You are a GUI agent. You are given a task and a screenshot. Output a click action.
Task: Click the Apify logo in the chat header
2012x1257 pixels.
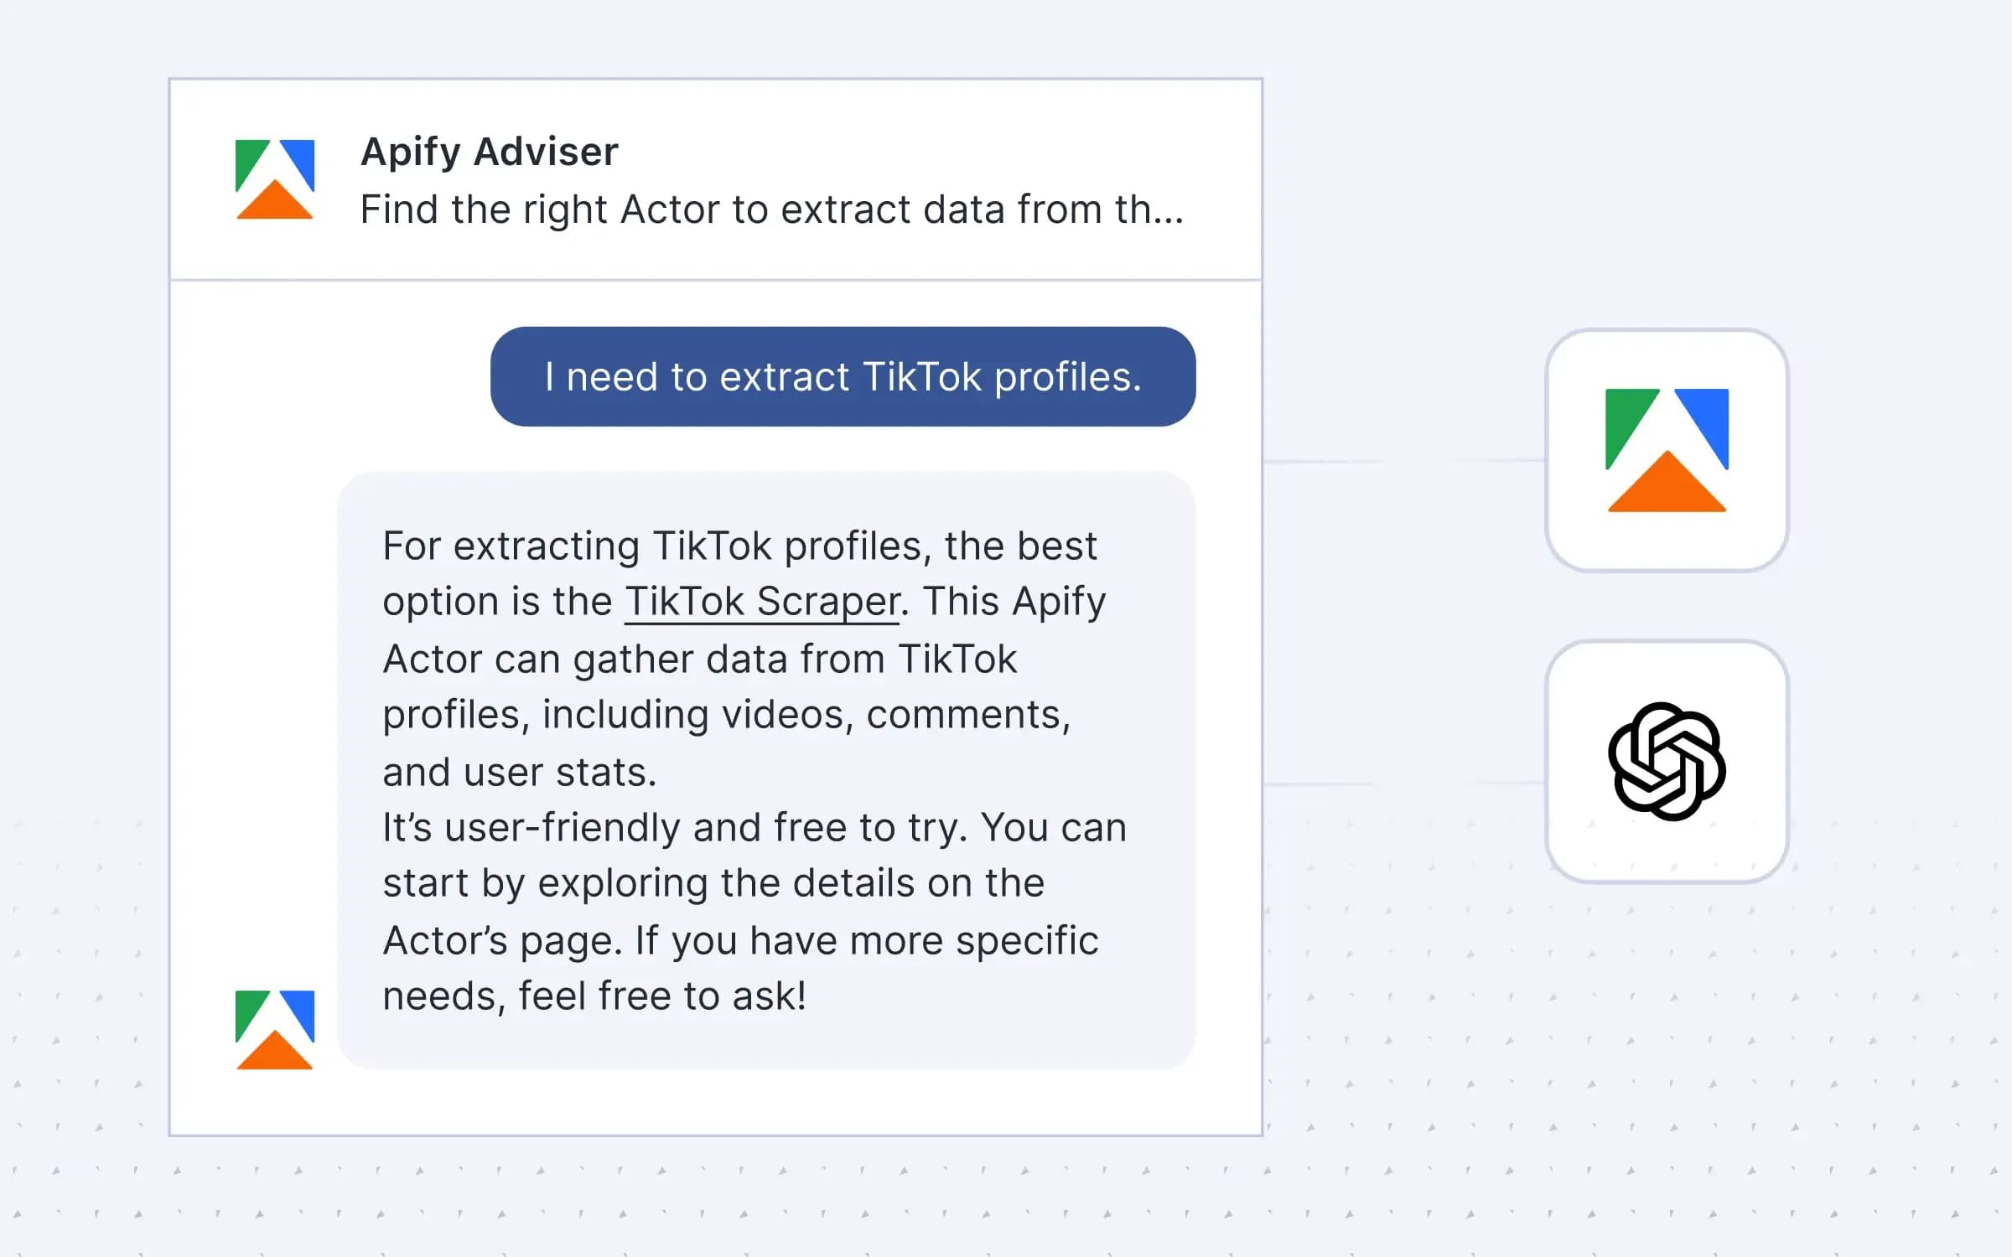[x=275, y=179]
